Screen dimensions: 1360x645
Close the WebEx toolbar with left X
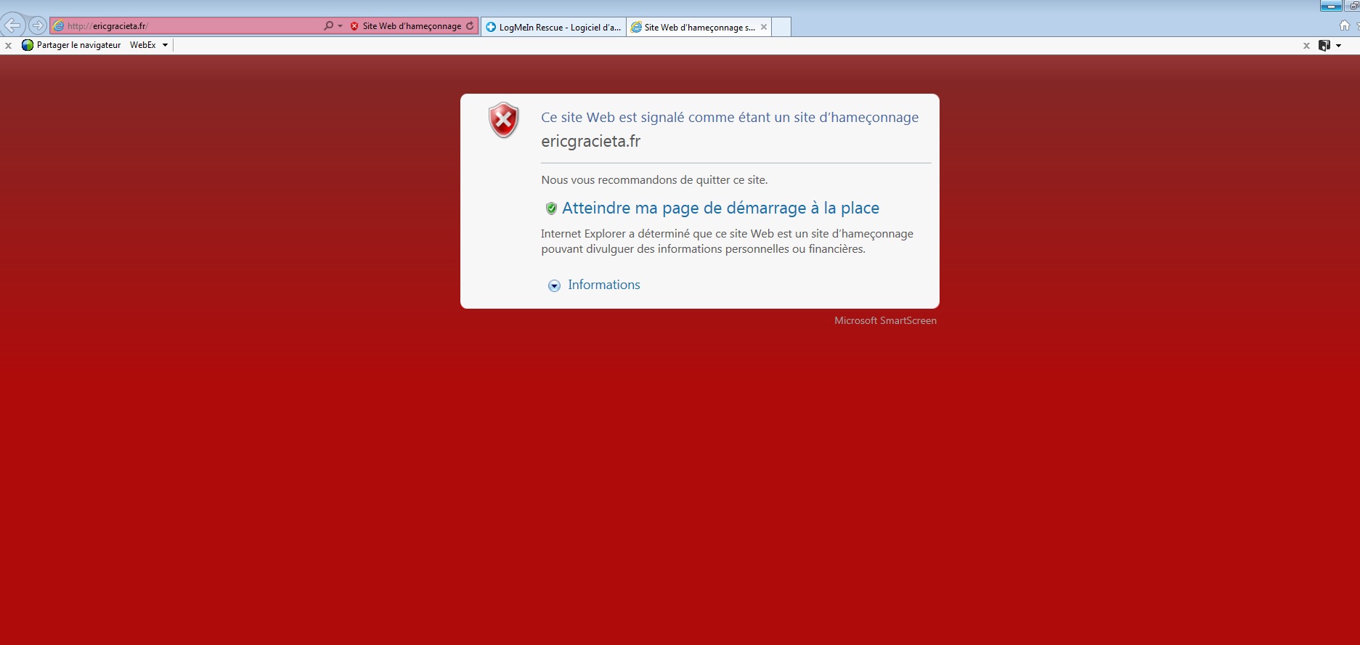[x=9, y=45]
